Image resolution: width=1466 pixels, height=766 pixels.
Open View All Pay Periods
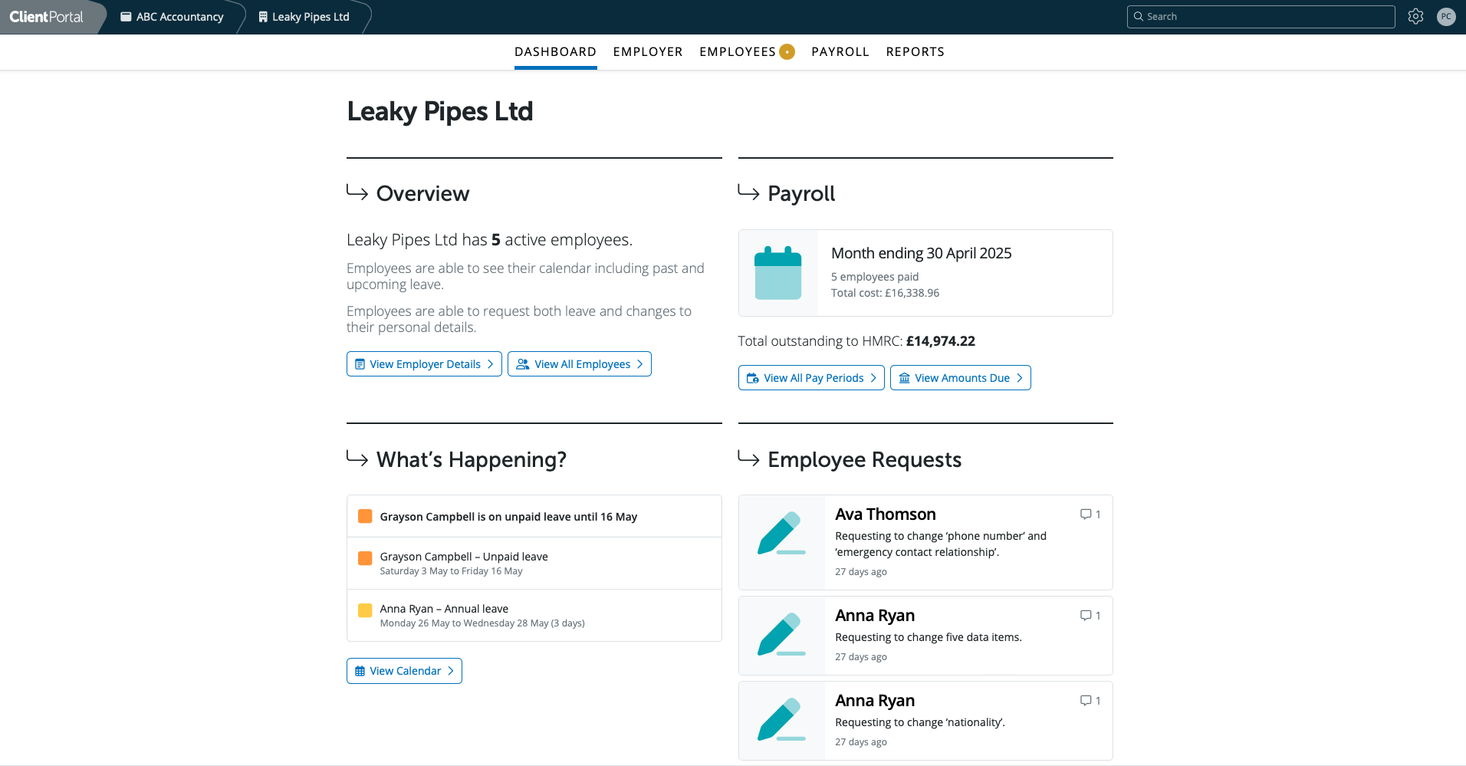[x=811, y=378]
